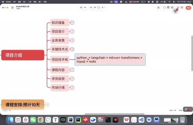
Task: Open WPS Office from the Dock
Action: coord(126,120)
